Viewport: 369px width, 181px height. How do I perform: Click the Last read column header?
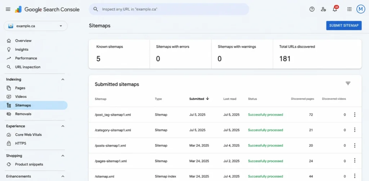[x=230, y=99]
